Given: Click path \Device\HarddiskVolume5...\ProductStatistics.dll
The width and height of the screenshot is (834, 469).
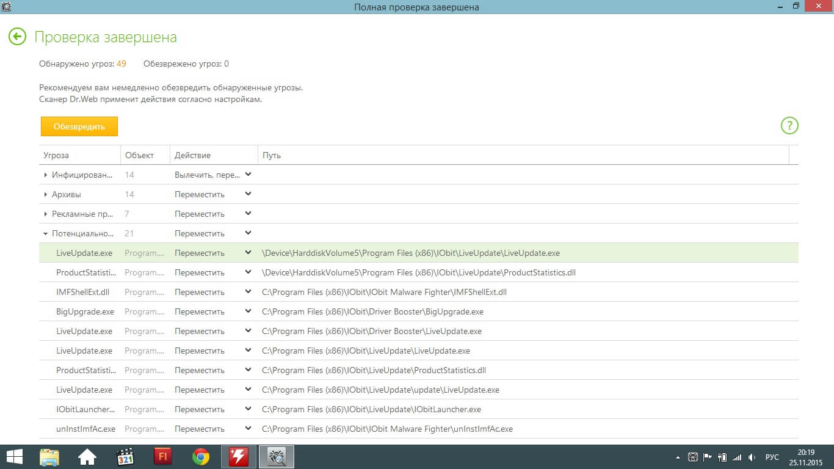Looking at the screenshot, I should [x=419, y=272].
